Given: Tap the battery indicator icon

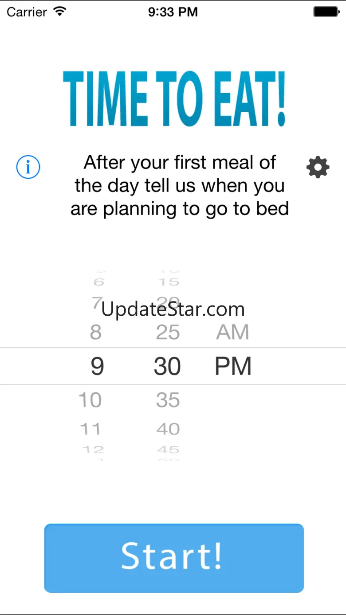Looking at the screenshot, I should point(326,12).
